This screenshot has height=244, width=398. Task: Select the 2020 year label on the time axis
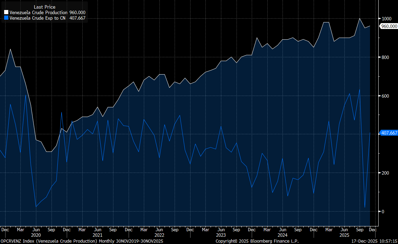[x=36, y=235]
